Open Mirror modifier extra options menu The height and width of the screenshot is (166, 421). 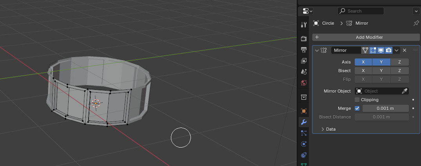(397, 50)
